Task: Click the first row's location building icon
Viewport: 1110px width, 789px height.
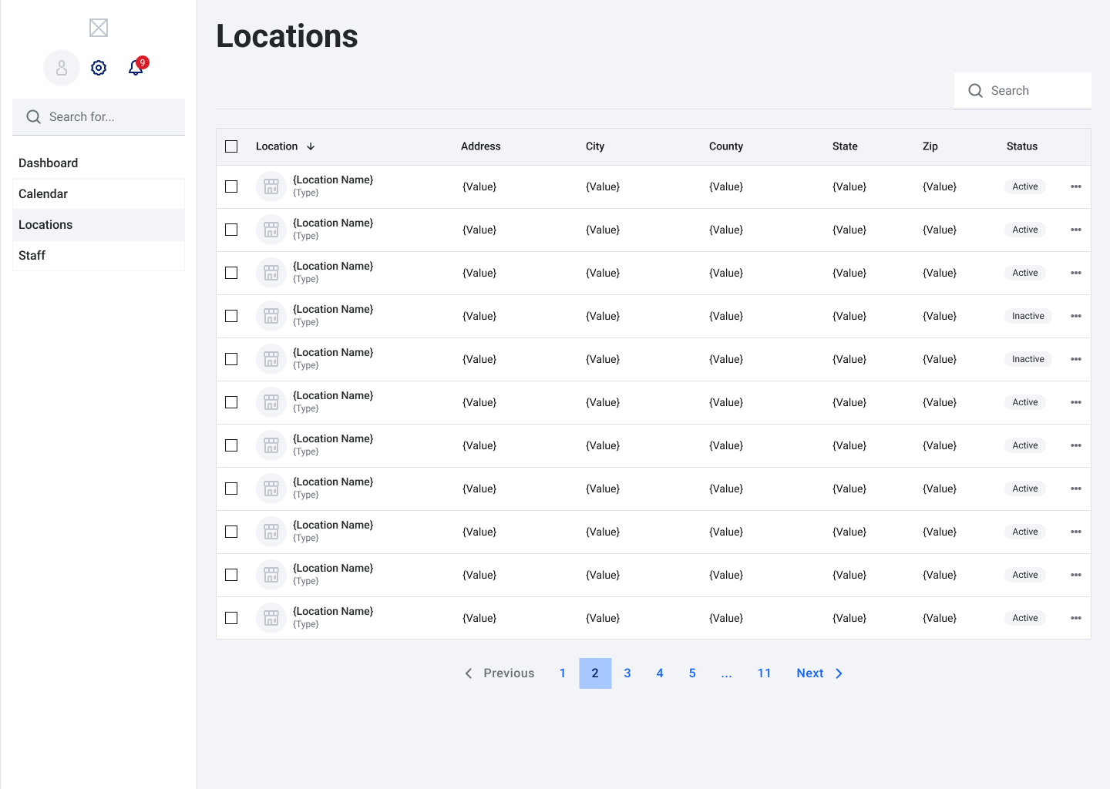Action: [271, 186]
